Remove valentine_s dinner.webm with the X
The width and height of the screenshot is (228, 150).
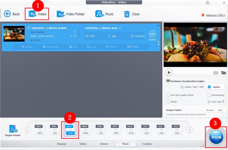tap(158, 25)
